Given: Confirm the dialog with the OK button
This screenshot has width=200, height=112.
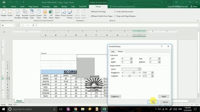Looking at the screenshot, I should 153,102.
